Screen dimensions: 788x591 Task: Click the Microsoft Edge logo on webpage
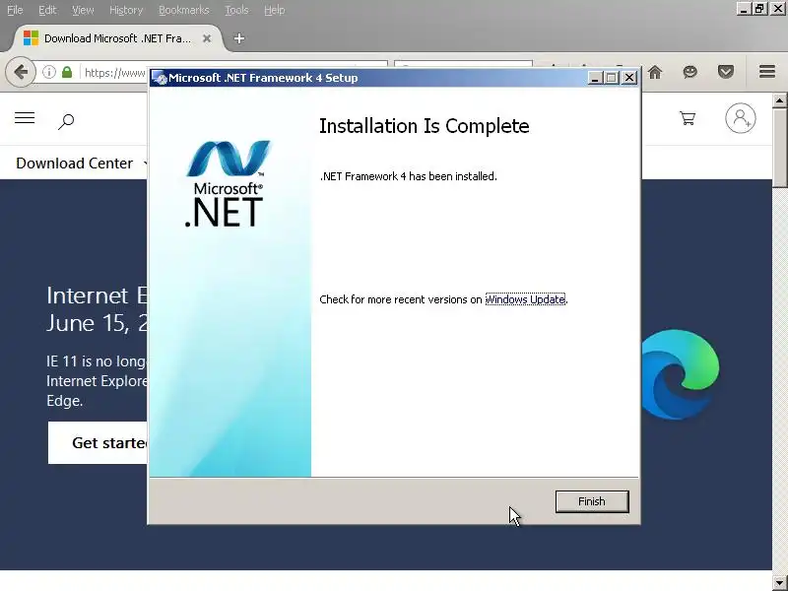(x=681, y=374)
